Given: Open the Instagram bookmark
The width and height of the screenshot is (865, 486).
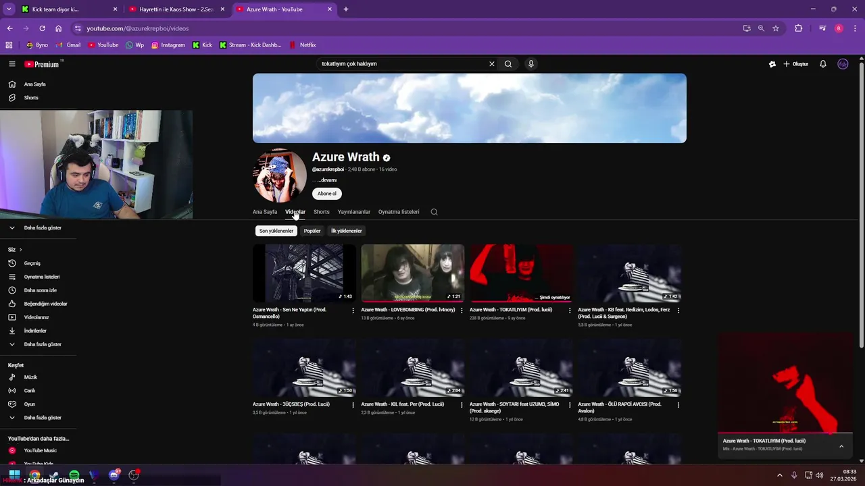Looking at the screenshot, I should pos(168,45).
